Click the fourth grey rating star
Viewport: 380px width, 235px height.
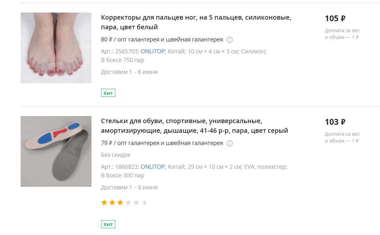coord(128,202)
